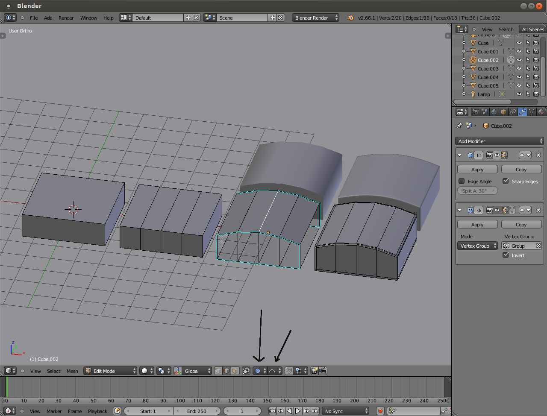The height and width of the screenshot is (416, 547).
Task: Open the Scene properties tab icon
Action: click(x=485, y=112)
